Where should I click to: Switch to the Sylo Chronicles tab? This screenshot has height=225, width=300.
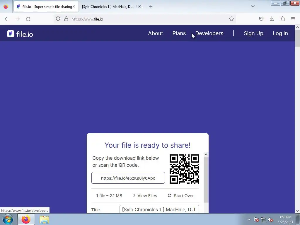click(109, 7)
